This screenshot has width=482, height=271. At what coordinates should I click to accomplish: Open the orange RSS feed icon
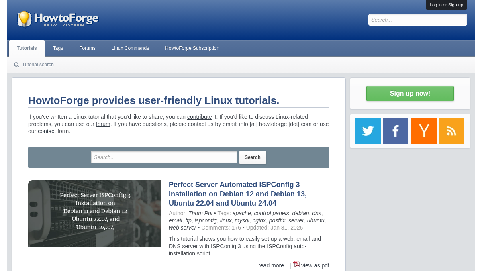point(451,131)
